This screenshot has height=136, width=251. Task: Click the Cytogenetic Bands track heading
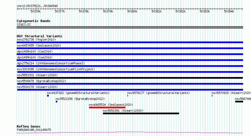coord(34,21)
